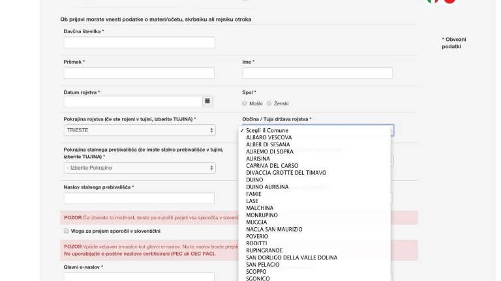Click the Datum rojstva date field
Viewport: 501px width, 281px height.
click(133, 101)
